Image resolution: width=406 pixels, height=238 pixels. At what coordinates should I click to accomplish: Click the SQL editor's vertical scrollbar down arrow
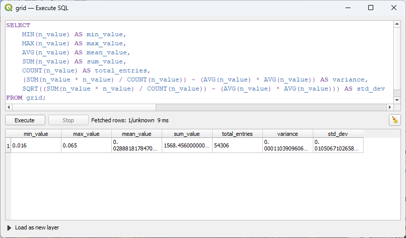397,100
